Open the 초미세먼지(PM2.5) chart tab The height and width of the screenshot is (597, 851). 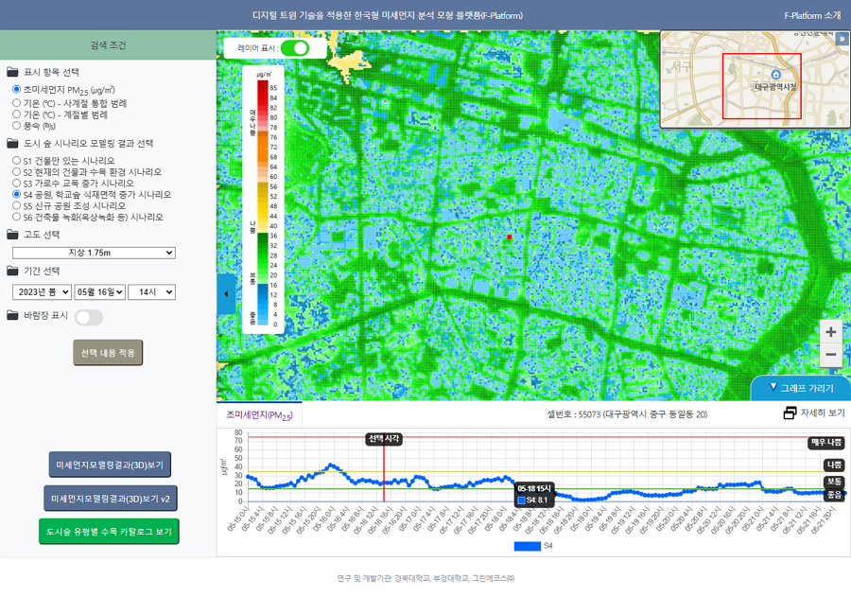pyautogui.click(x=259, y=415)
